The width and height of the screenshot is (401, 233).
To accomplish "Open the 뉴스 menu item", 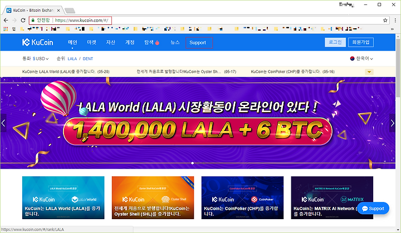I will 175,42.
